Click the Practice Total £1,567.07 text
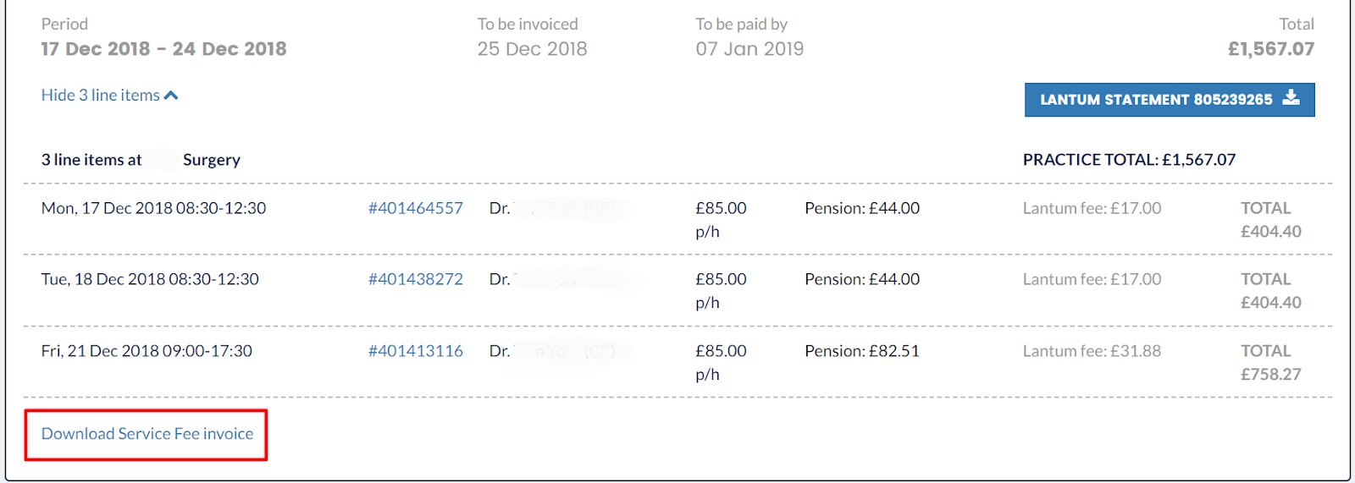The image size is (1355, 483). [x=1129, y=160]
